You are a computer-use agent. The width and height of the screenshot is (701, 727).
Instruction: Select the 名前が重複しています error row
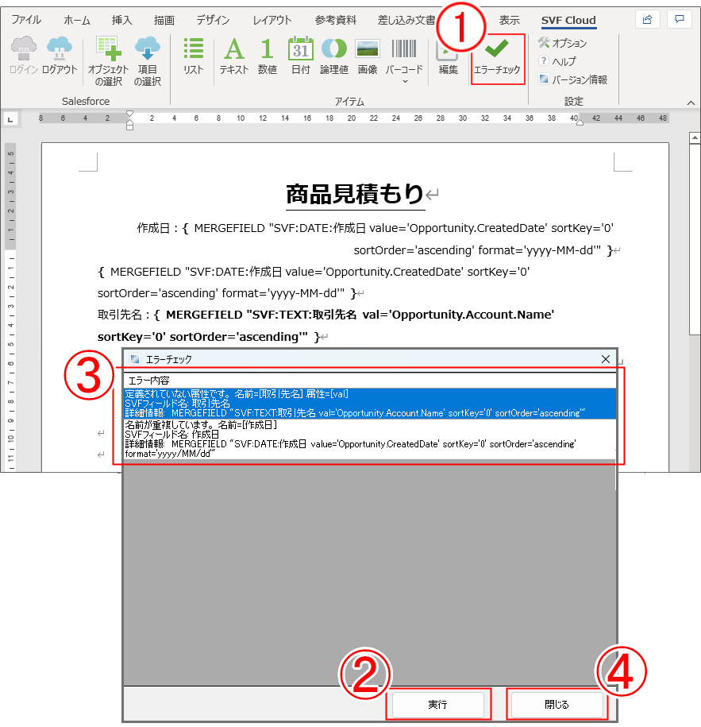(370, 439)
